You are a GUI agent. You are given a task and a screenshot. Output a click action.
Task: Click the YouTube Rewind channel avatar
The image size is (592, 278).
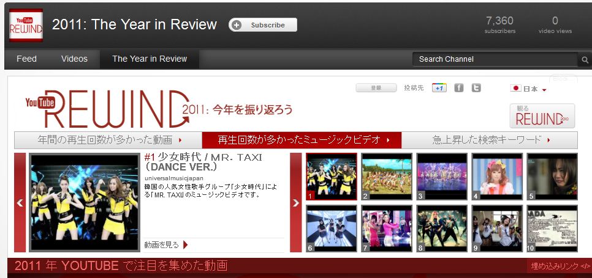(x=26, y=25)
